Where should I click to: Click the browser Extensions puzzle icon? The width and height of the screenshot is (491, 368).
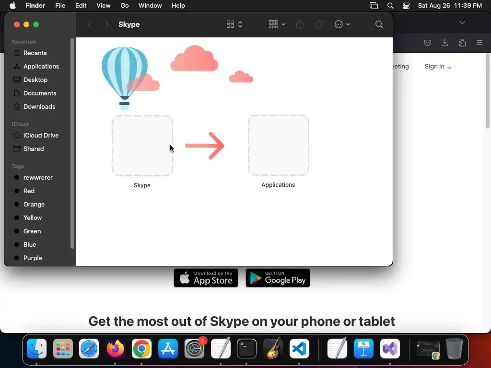point(462,43)
